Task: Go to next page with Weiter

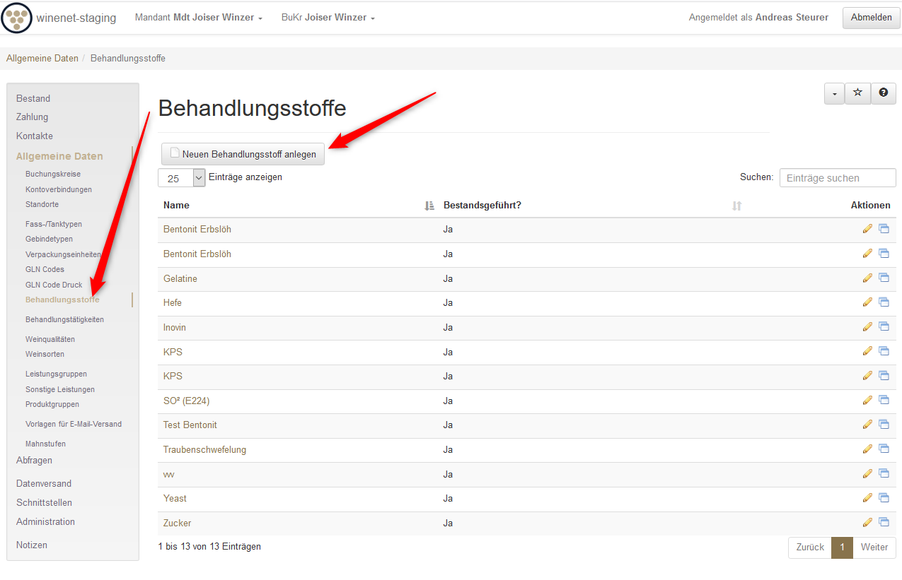Action: [x=874, y=548]
